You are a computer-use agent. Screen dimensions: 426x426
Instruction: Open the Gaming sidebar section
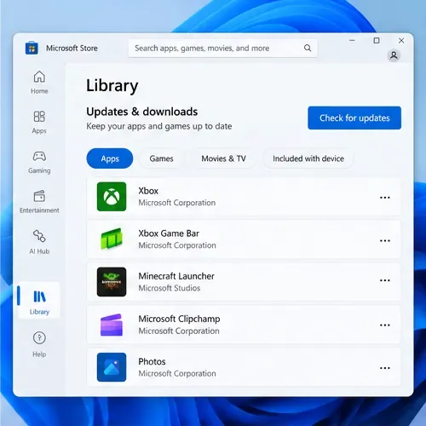click(39, 162)
